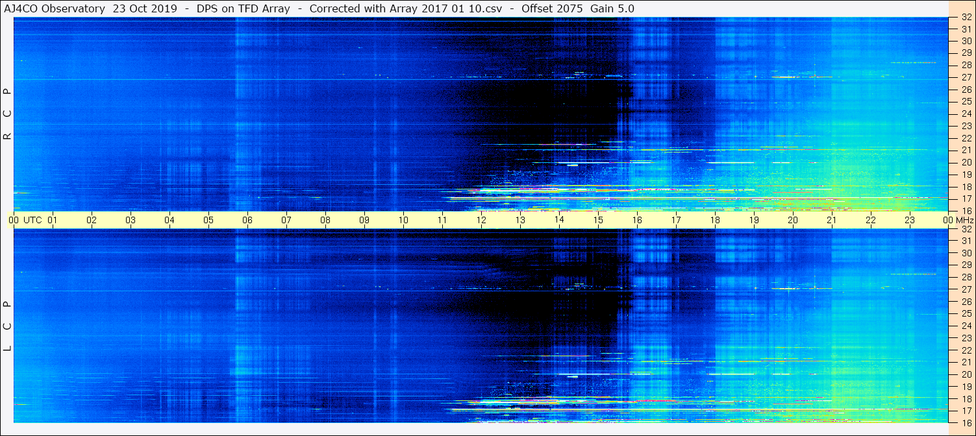
Task: Click the 27 MHz tick on LCP scale
Action: point(966,289)
